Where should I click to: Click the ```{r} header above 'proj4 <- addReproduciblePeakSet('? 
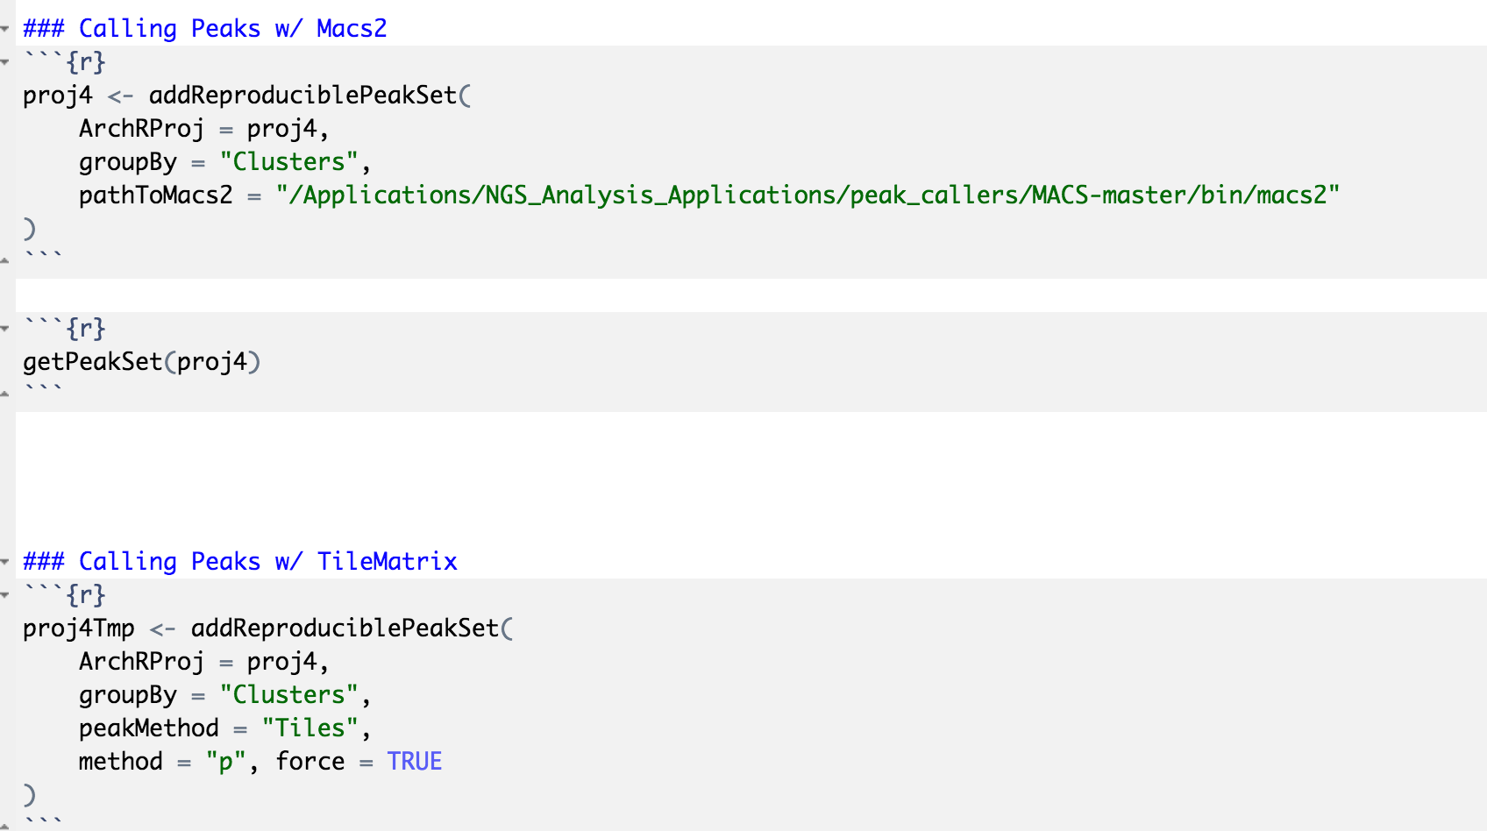pyautogui.click(x=65, y=62)
